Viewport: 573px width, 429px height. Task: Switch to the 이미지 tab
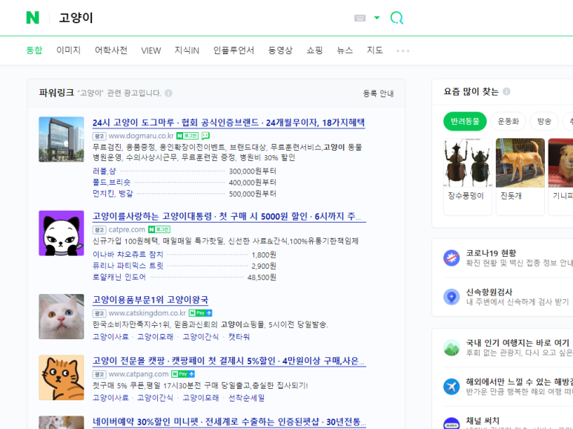68,50
